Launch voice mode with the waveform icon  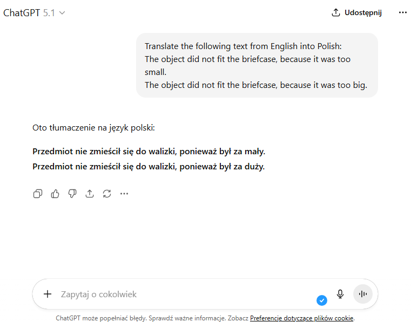tap(363, 294)
